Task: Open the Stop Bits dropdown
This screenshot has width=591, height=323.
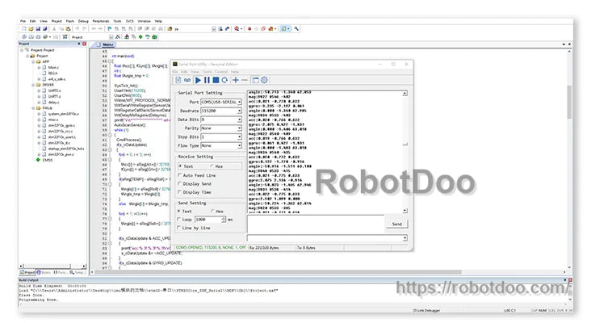Action: (x=221, y=136)
